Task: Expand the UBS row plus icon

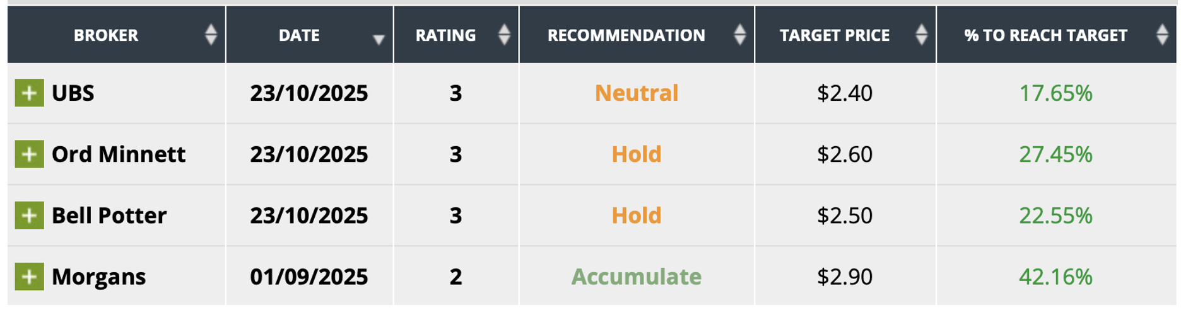Action: [29, 93]
